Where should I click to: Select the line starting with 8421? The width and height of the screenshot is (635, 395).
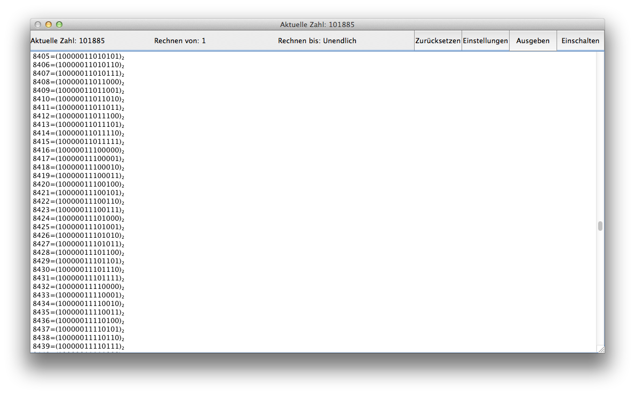(x=78, y=192)
